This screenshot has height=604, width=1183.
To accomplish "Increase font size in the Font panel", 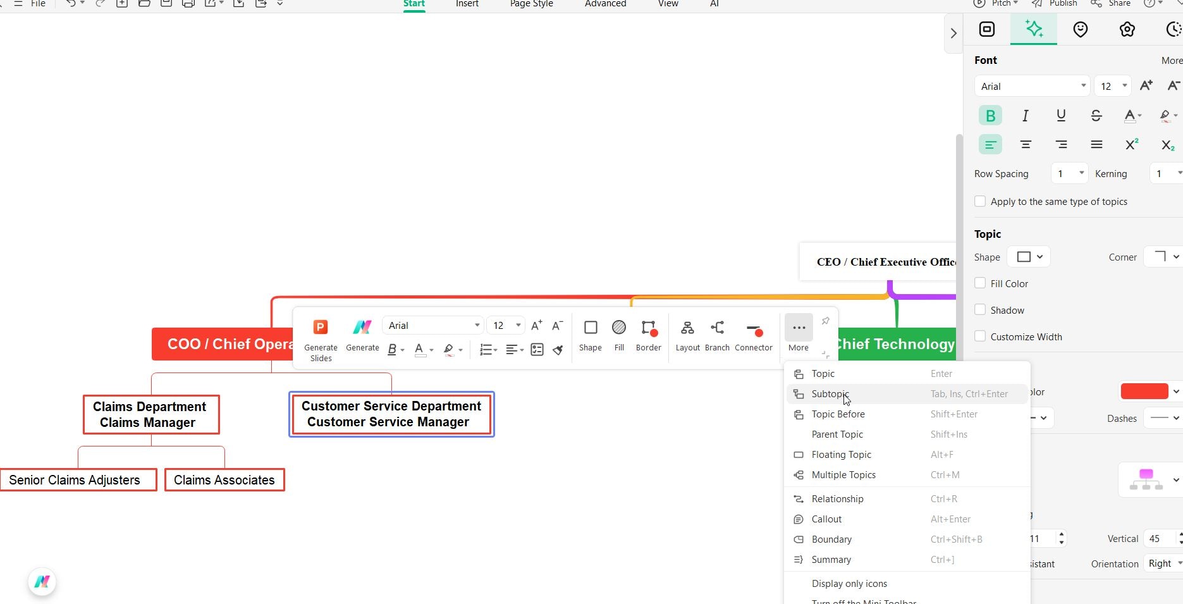I will 1146,86.
